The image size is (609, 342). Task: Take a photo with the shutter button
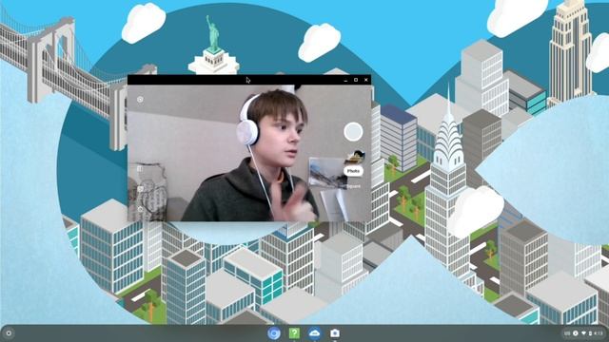point(353,132)
